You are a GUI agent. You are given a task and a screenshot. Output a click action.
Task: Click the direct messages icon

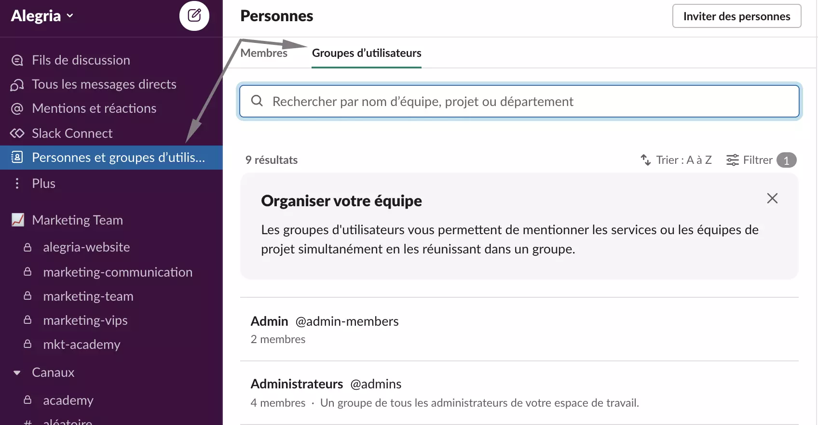[x=17, y=85]
